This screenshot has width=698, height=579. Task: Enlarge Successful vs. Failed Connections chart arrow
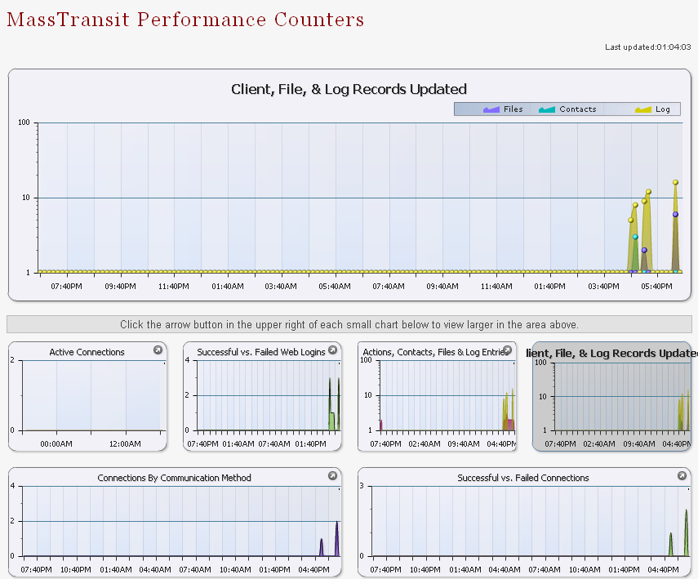[682, 475]
